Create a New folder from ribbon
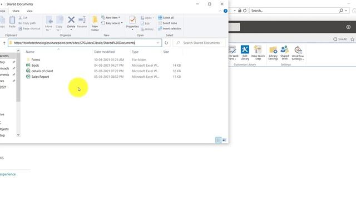 [x=95, y=23]
